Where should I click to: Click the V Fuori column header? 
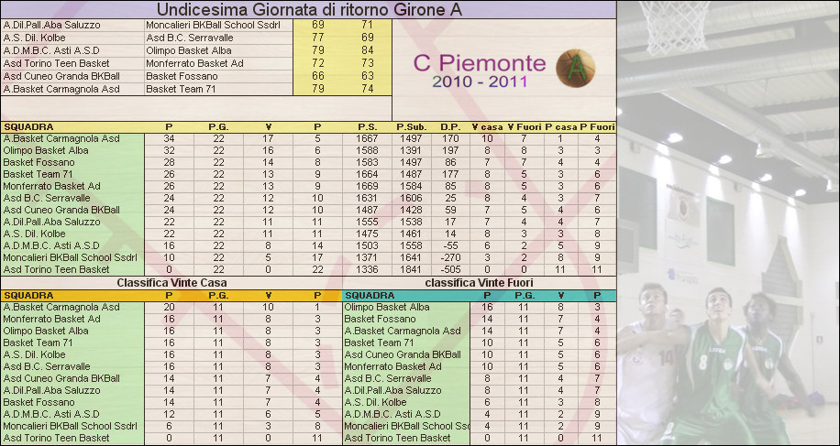525,126
